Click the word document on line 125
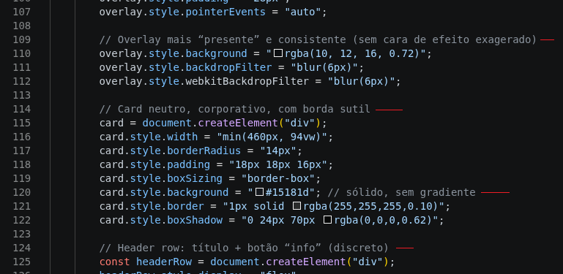563x274 pixels. click(235, 262)
